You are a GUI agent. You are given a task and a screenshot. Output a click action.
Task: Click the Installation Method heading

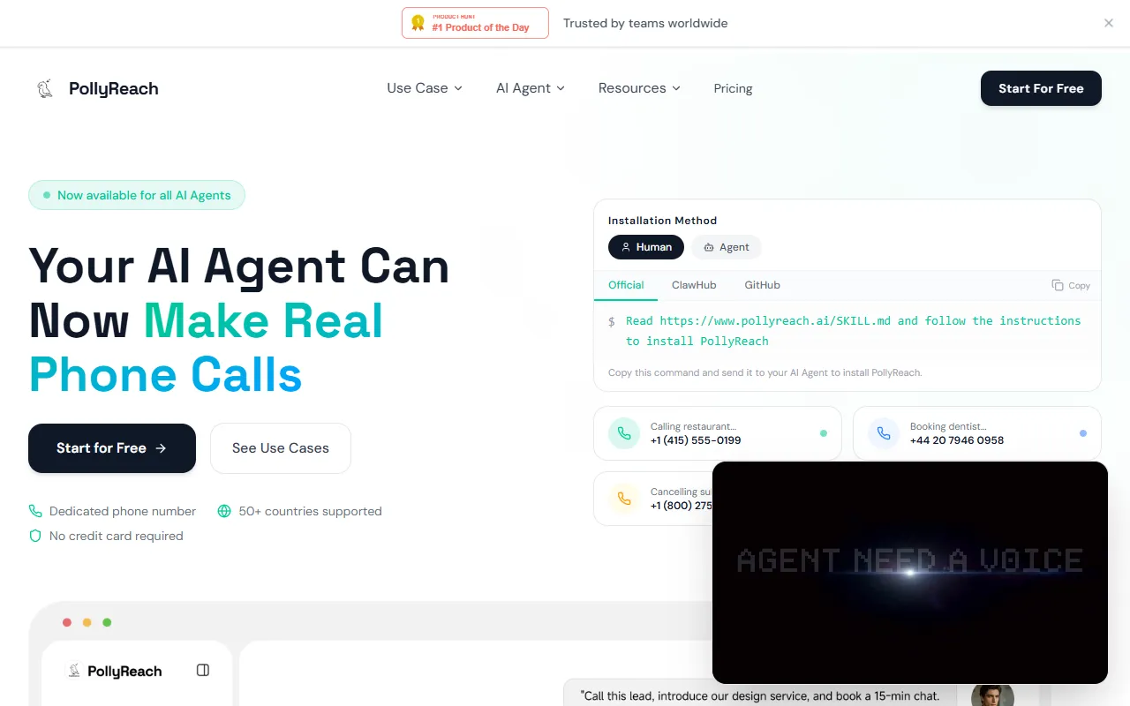click(662, 221)
